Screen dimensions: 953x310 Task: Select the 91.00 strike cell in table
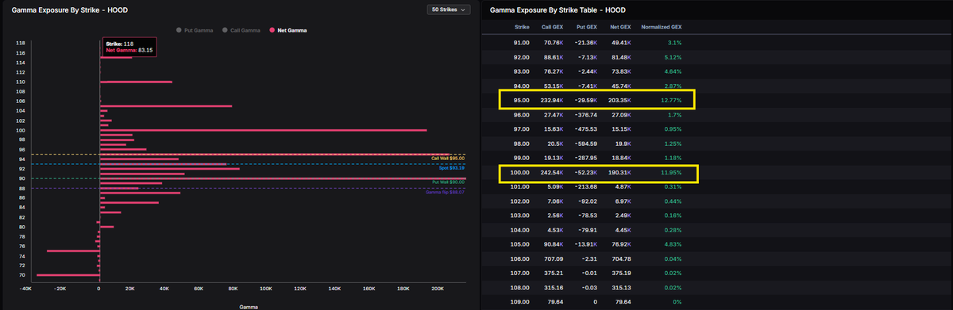coord(522,42)
